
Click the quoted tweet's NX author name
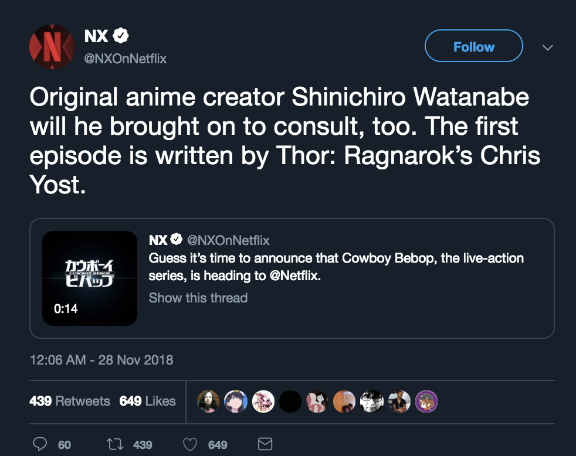tap(158, 240)
